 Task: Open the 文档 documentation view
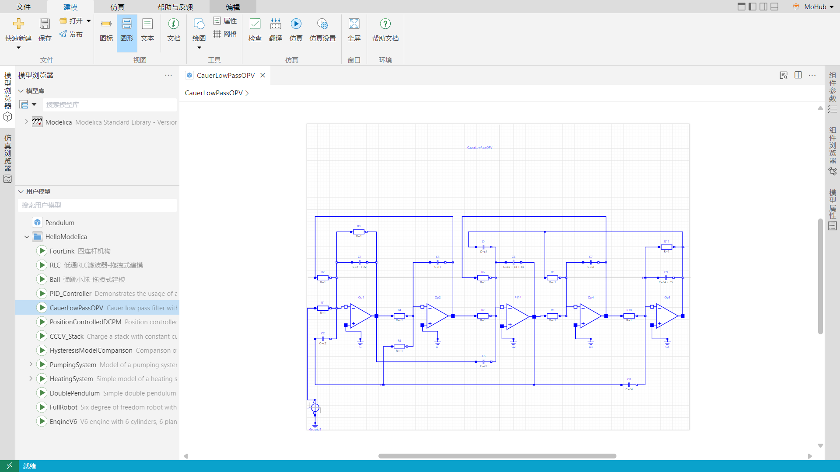(174, 29)
